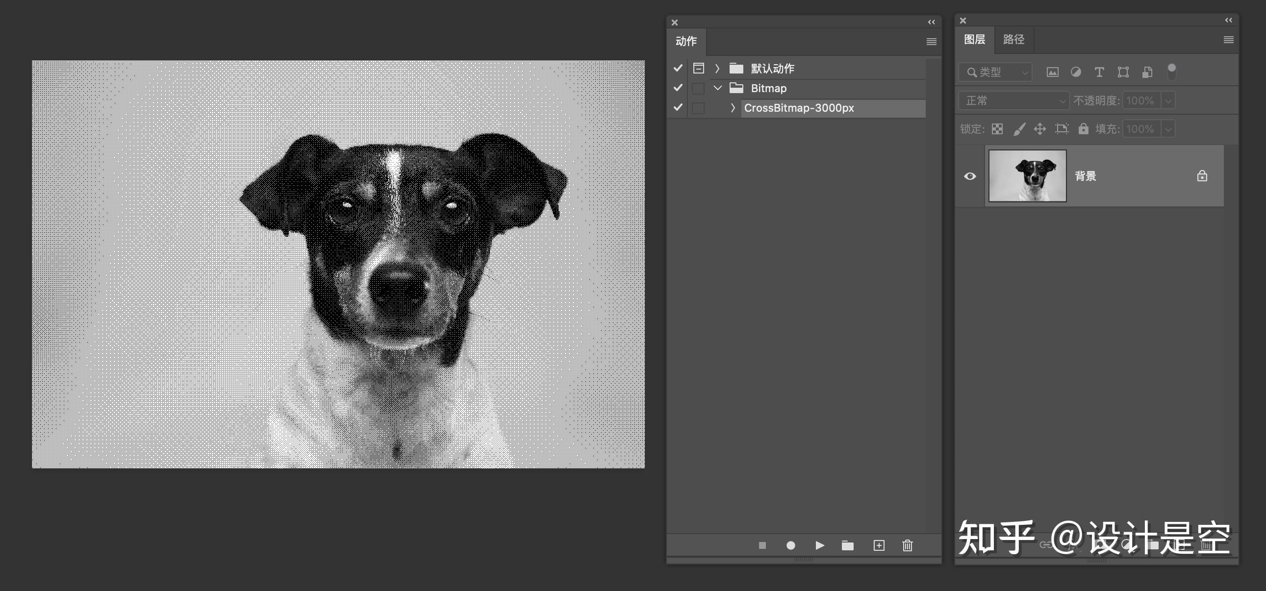Collapse the Bitmap action folder

717,88
